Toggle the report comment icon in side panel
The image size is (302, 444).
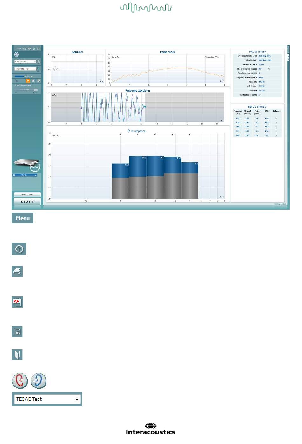38,81
